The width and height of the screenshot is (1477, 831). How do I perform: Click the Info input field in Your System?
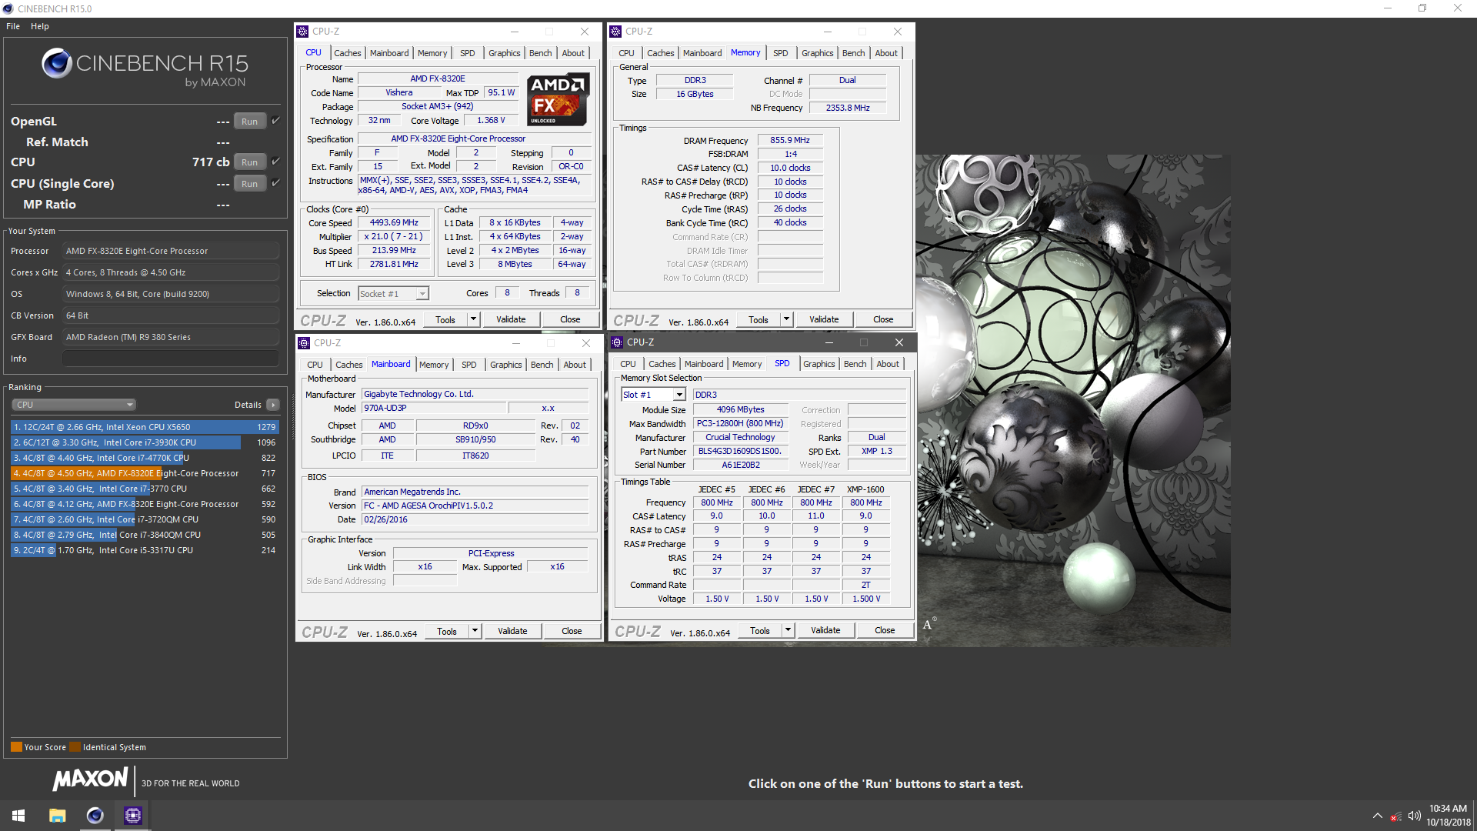click(171, 359)
